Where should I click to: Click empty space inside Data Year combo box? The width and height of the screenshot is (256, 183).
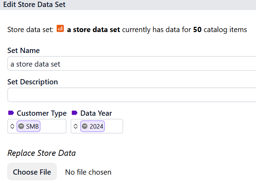[114, 127]
